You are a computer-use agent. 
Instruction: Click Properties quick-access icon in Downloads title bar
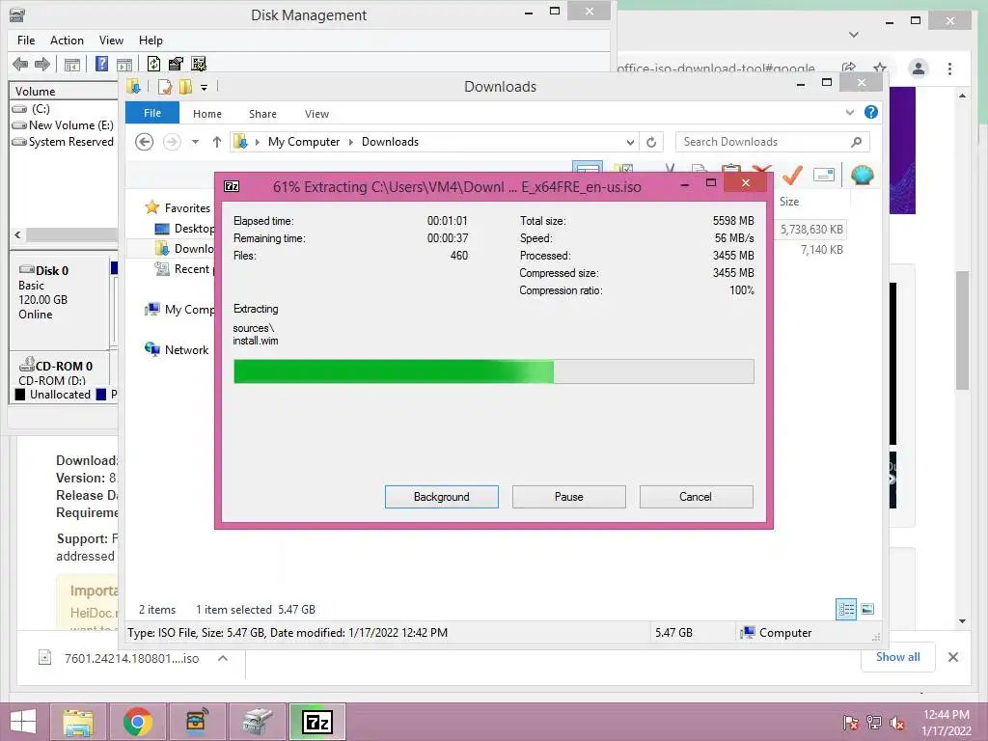(x=165, y=87)
